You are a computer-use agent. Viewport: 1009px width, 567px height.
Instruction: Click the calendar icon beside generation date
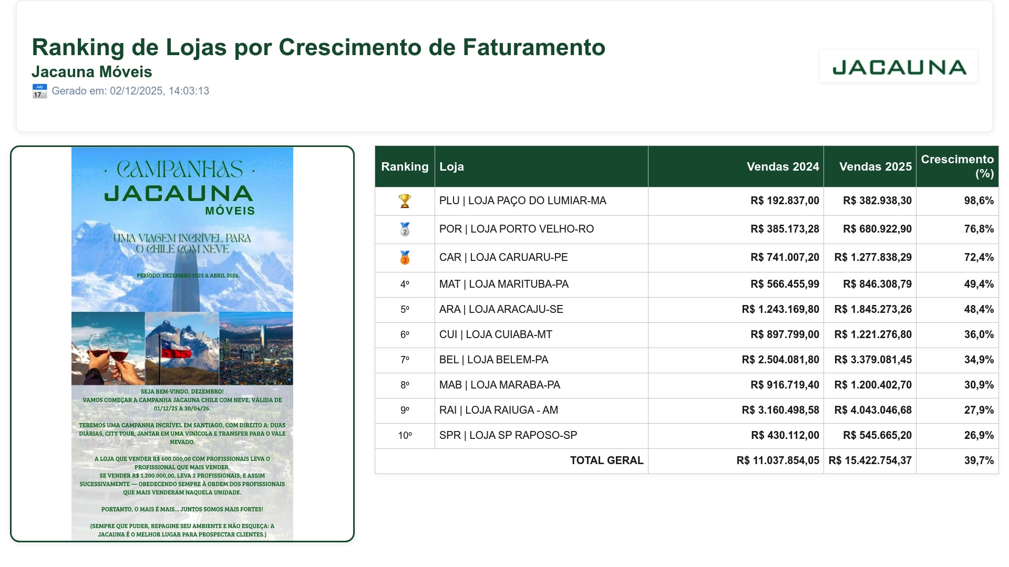click(x=39, y=91)
